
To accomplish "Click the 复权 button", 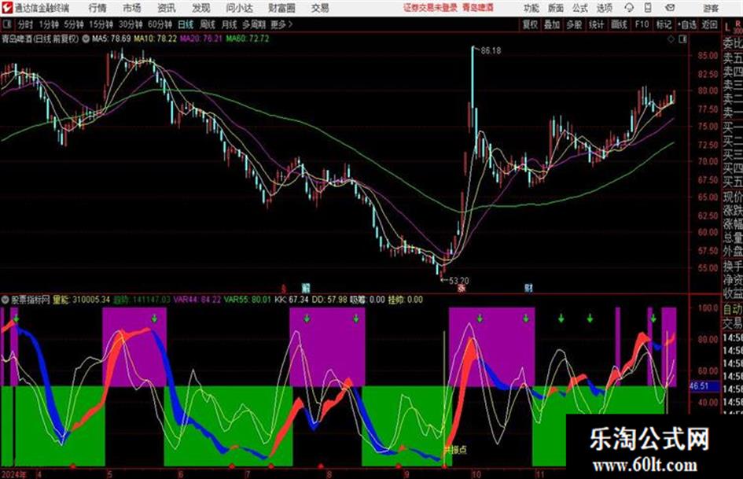I will (530, 24).
